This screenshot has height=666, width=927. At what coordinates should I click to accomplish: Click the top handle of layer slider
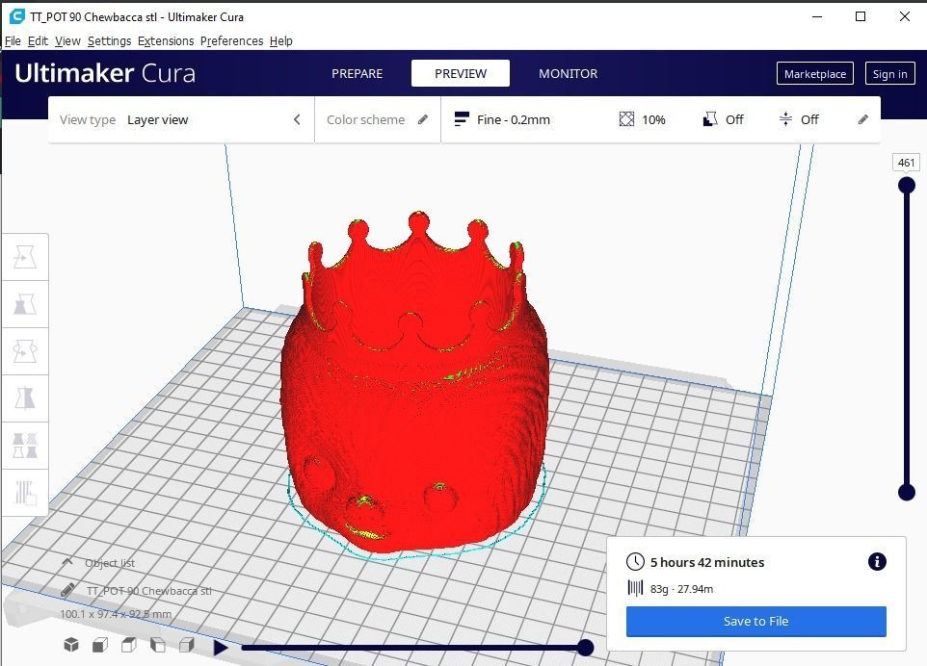907,186
